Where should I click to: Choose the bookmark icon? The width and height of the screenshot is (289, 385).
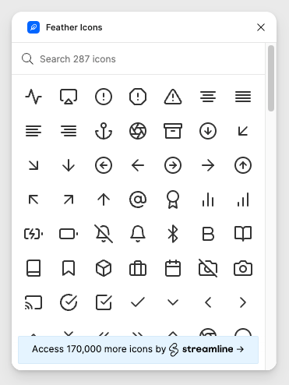[x=69, y=268]
